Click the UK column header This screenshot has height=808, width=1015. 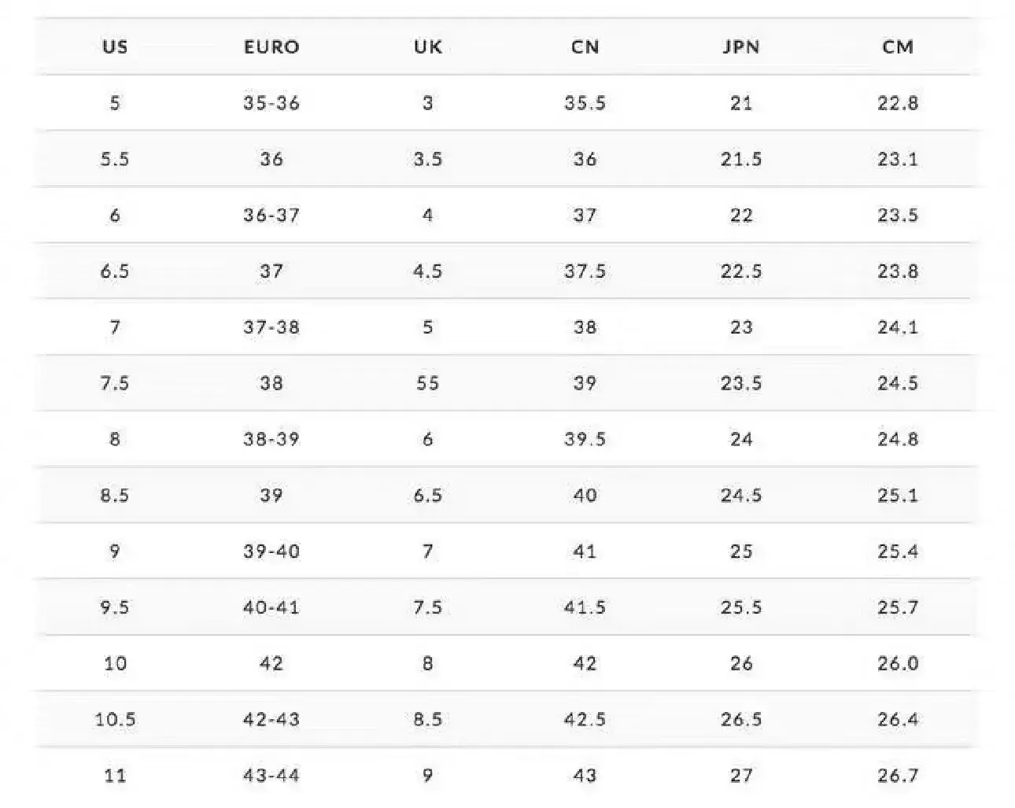click(428, 46)
